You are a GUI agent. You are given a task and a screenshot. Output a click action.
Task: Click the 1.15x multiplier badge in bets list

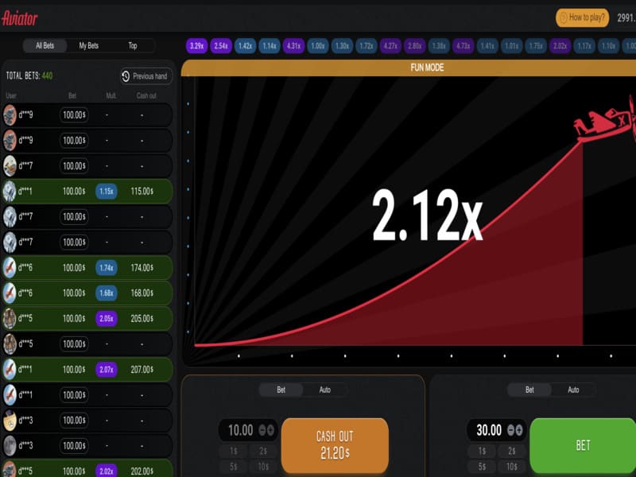[107, 191]
